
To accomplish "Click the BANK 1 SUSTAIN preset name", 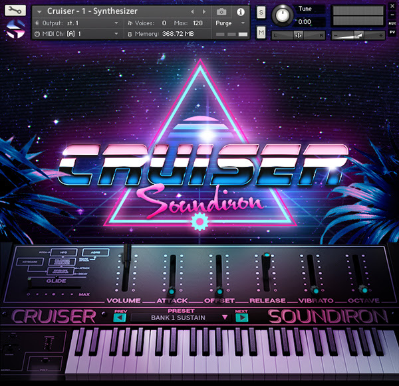I will [x=178, y=318].
